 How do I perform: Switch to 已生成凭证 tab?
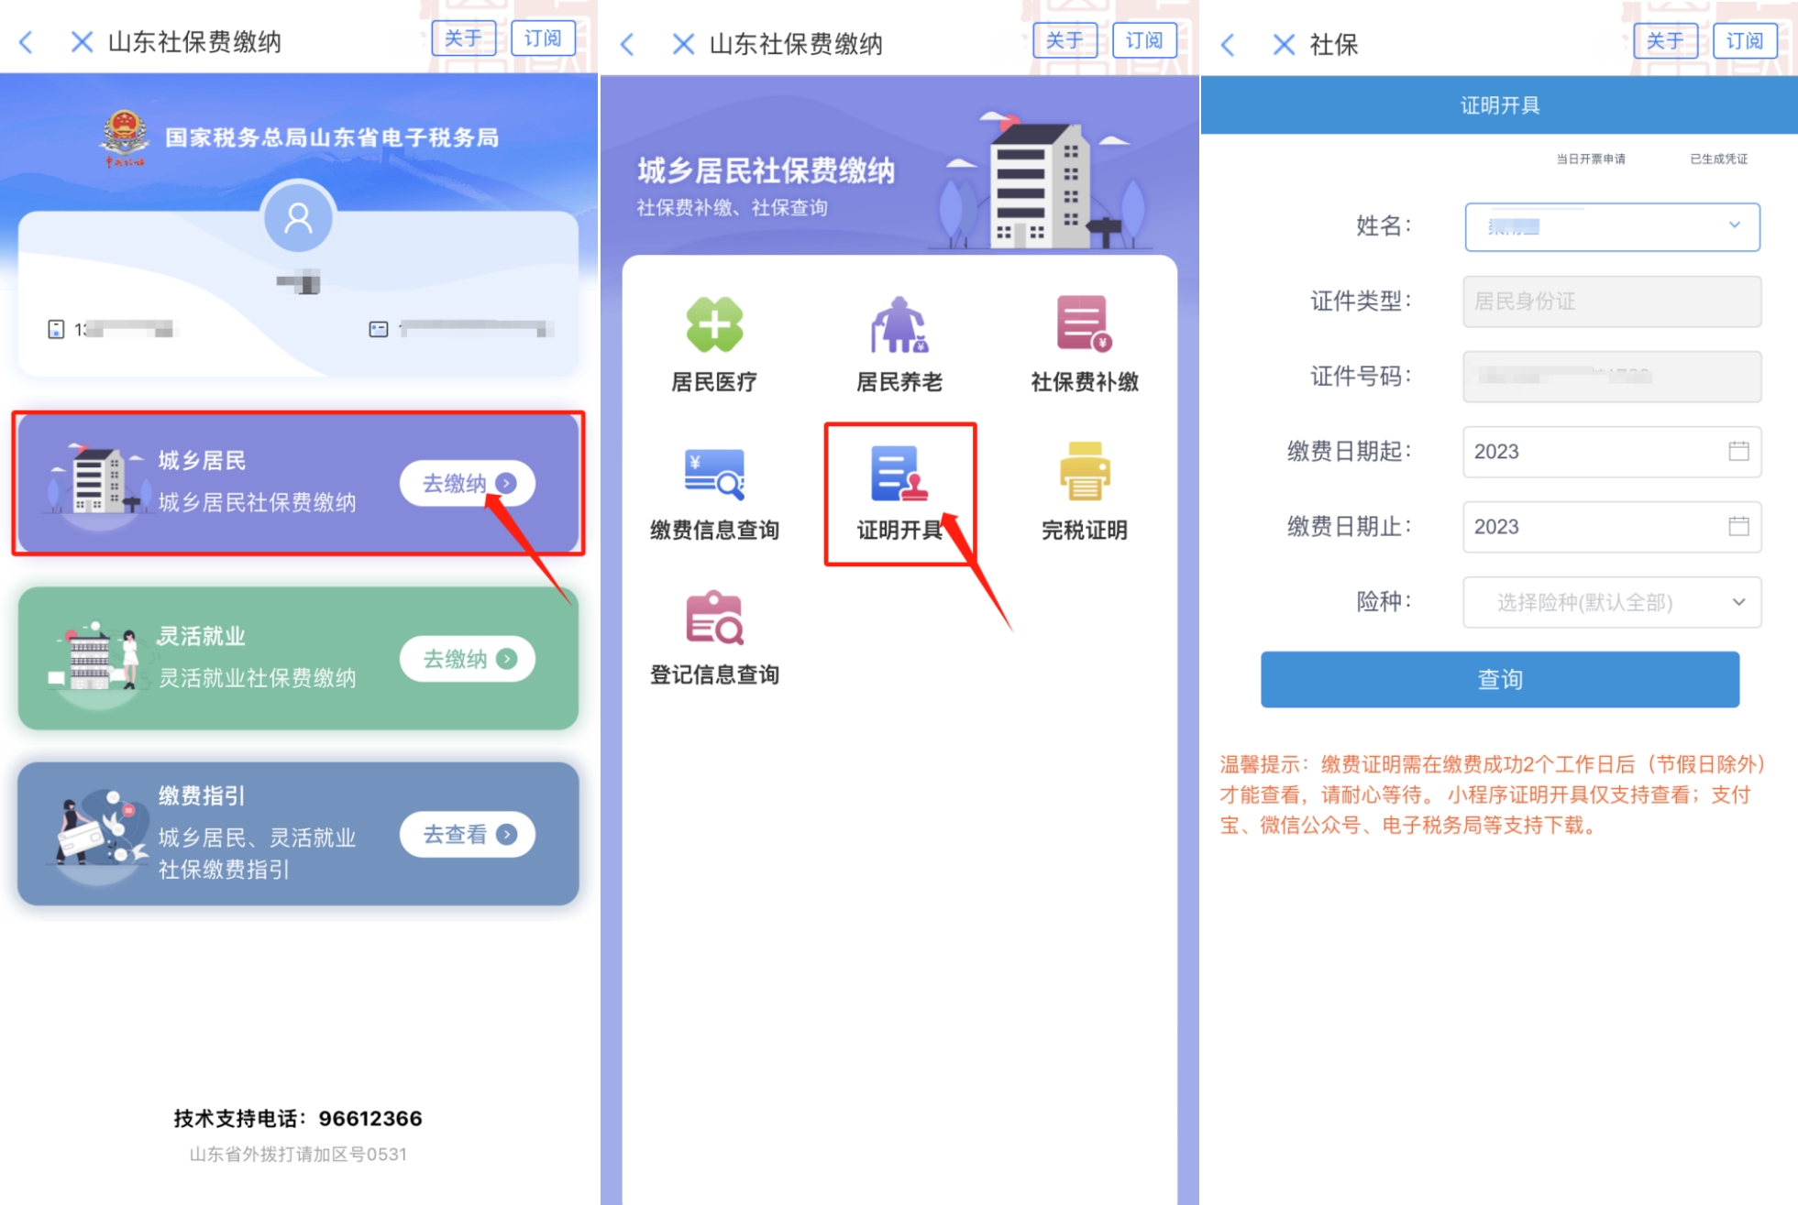point(1718,159)
